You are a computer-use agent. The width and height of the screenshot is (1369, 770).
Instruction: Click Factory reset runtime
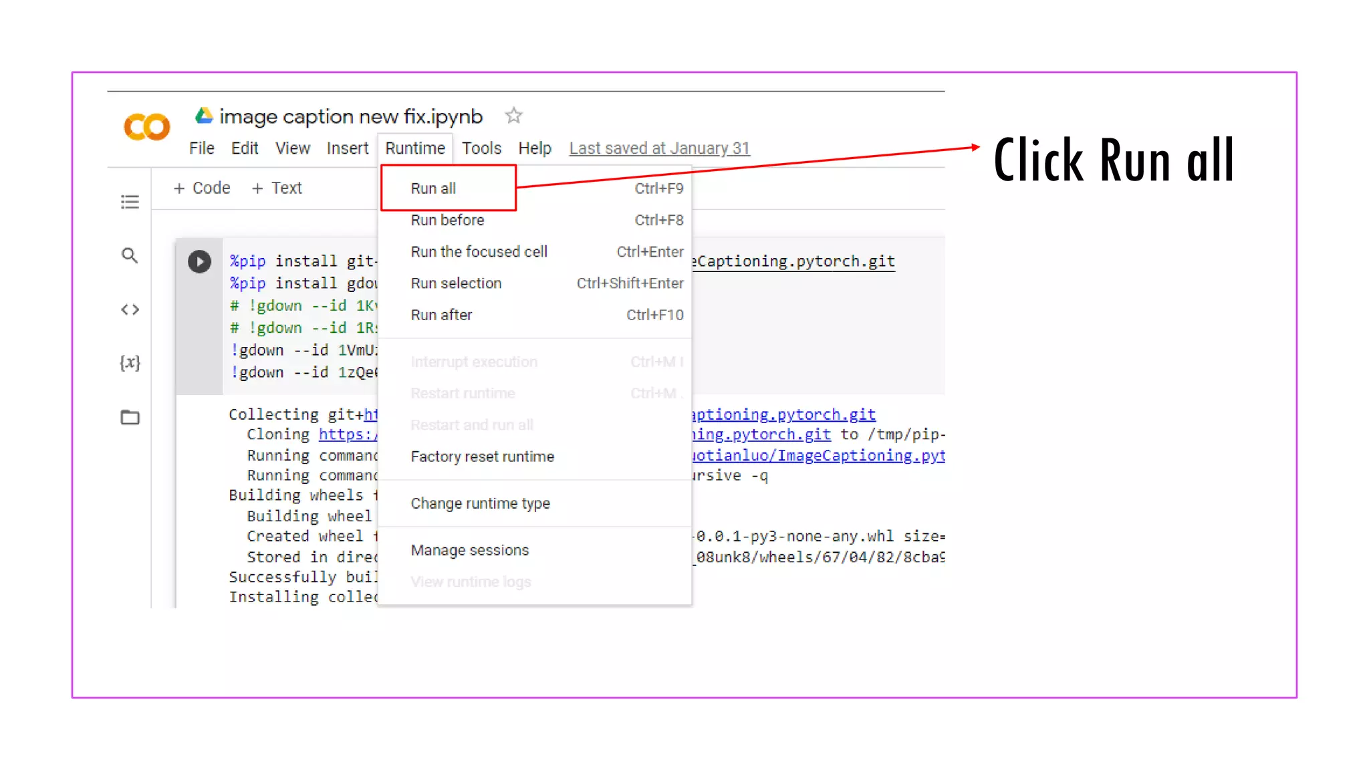click(x=482, y=457)
